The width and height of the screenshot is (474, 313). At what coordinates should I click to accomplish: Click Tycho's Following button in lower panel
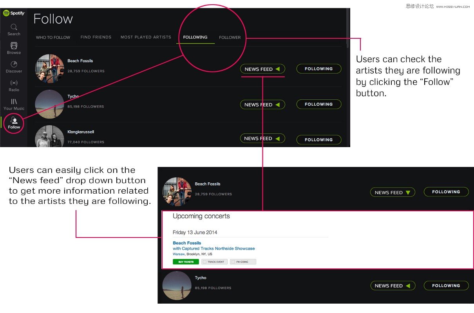(446, 286)
